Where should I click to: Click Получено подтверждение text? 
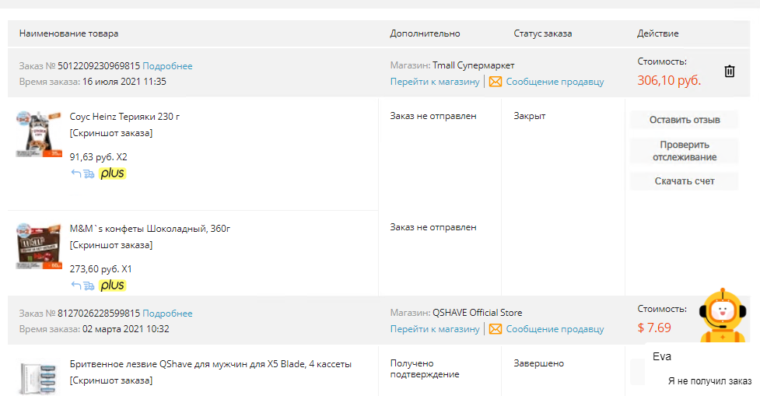425,369
